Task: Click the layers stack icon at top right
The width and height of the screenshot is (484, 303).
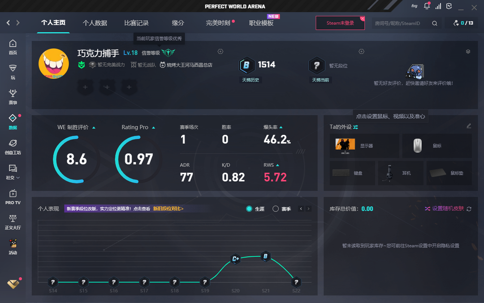Action: [468, 52]
